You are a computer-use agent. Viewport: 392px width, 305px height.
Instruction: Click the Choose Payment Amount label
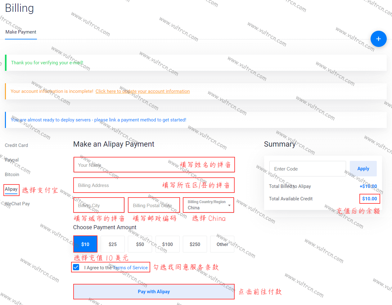point(105,227)
